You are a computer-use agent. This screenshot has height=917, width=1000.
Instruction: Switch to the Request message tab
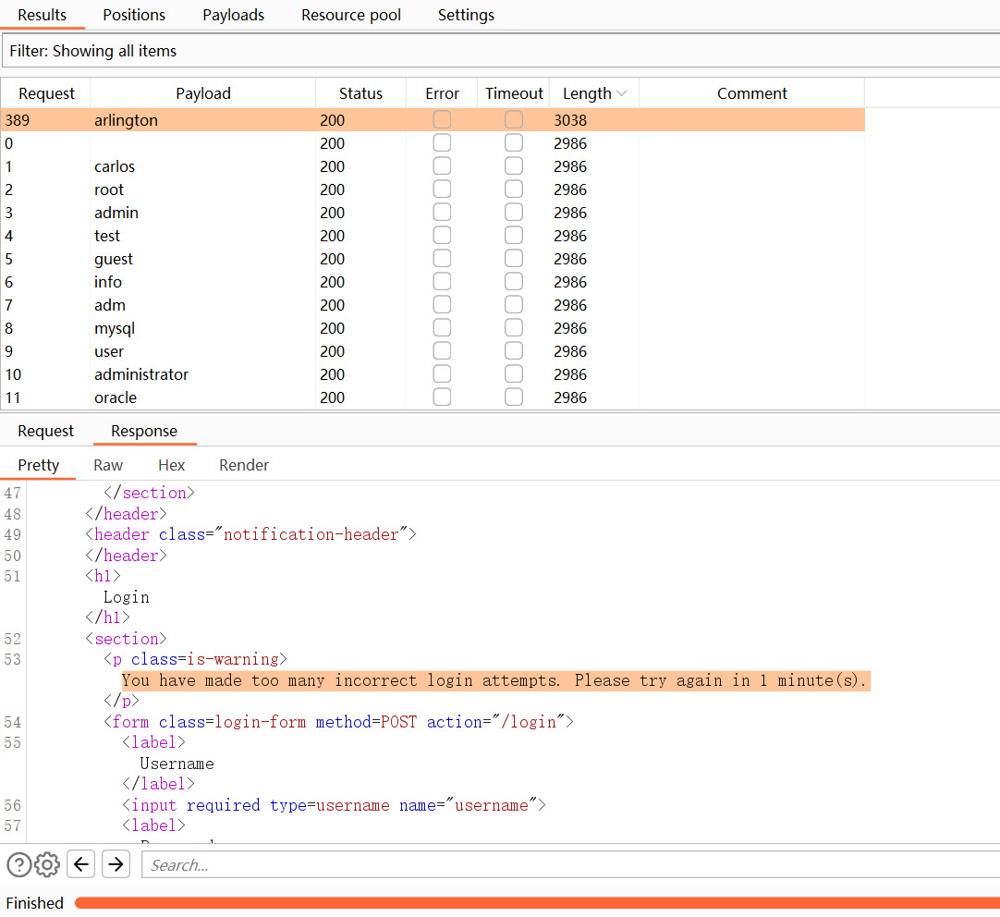tap(45, 431)
